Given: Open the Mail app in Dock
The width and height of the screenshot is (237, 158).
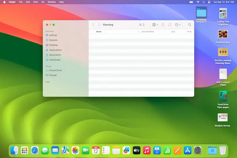Looking at the screenshot, I should pyautogui.click(x=55, y=150).
